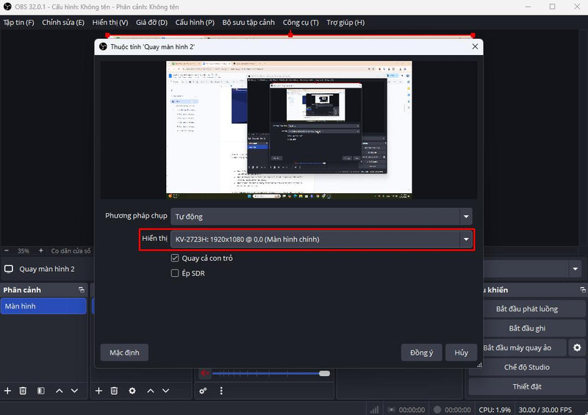Cancel with the Hủy button
The height and width of the screenshot is (415, 588).
pyautogui.click(x=462, y=353)
